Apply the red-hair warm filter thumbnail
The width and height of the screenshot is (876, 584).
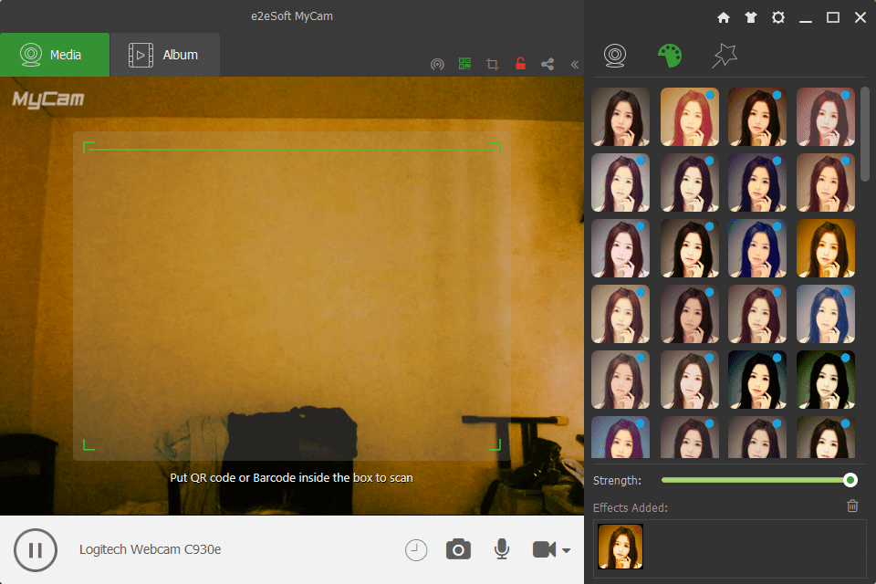tap(690, 117)
